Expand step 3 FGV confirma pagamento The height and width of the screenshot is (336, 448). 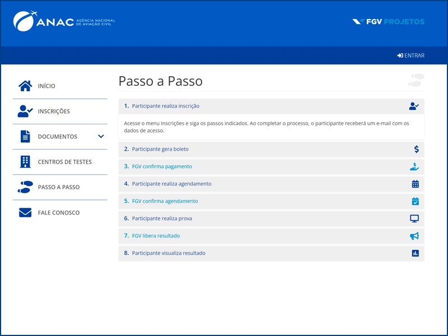(162, 166)
